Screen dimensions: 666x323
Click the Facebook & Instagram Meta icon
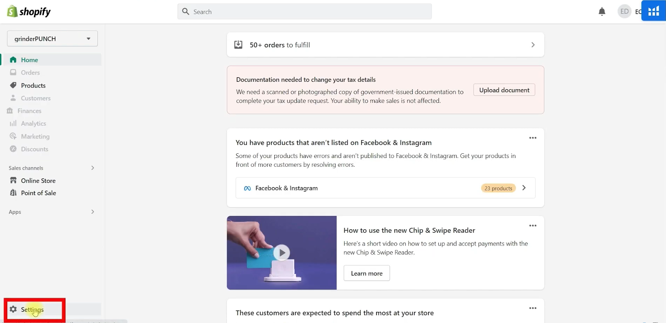click(247, 188)
